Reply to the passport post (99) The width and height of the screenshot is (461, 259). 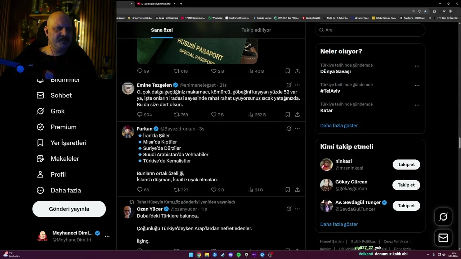click(143, 71)
